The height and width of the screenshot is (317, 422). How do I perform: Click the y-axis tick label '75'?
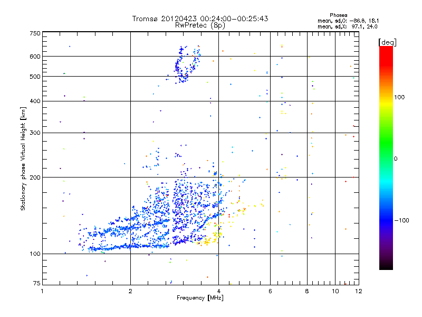coord(37,283)
